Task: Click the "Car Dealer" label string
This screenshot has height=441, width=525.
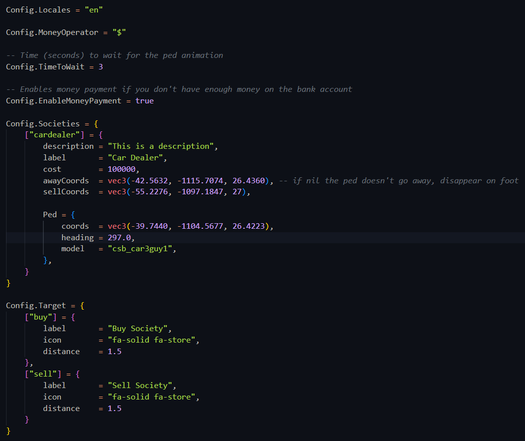Action: point(135,158)
